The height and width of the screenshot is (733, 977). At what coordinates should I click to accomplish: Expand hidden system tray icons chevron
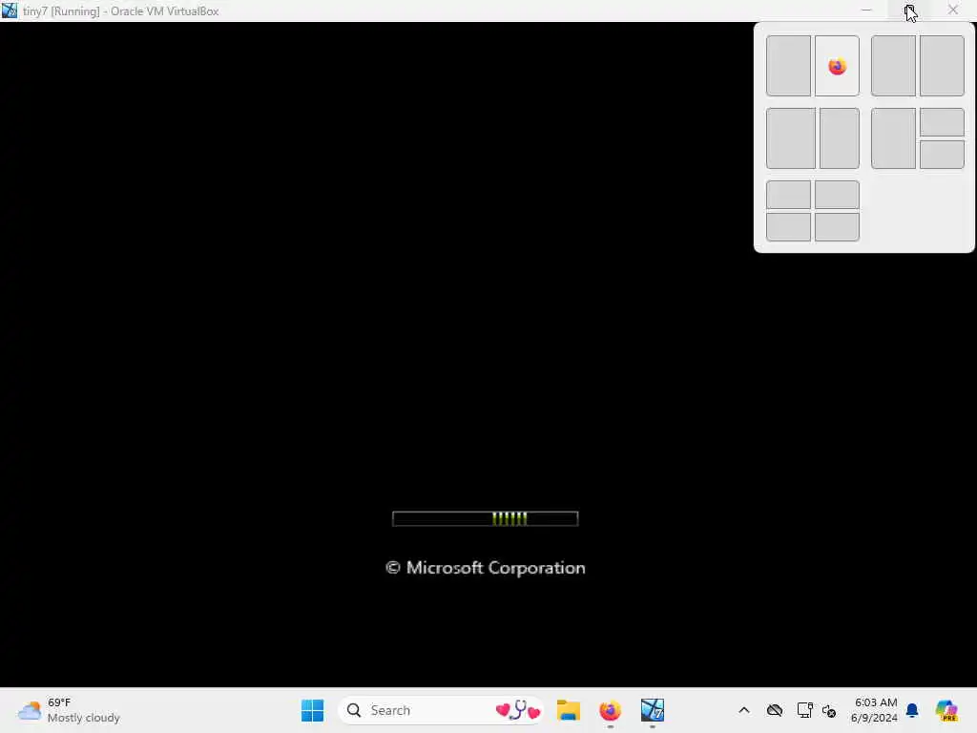pyautogui.click(x=744, y=710)
